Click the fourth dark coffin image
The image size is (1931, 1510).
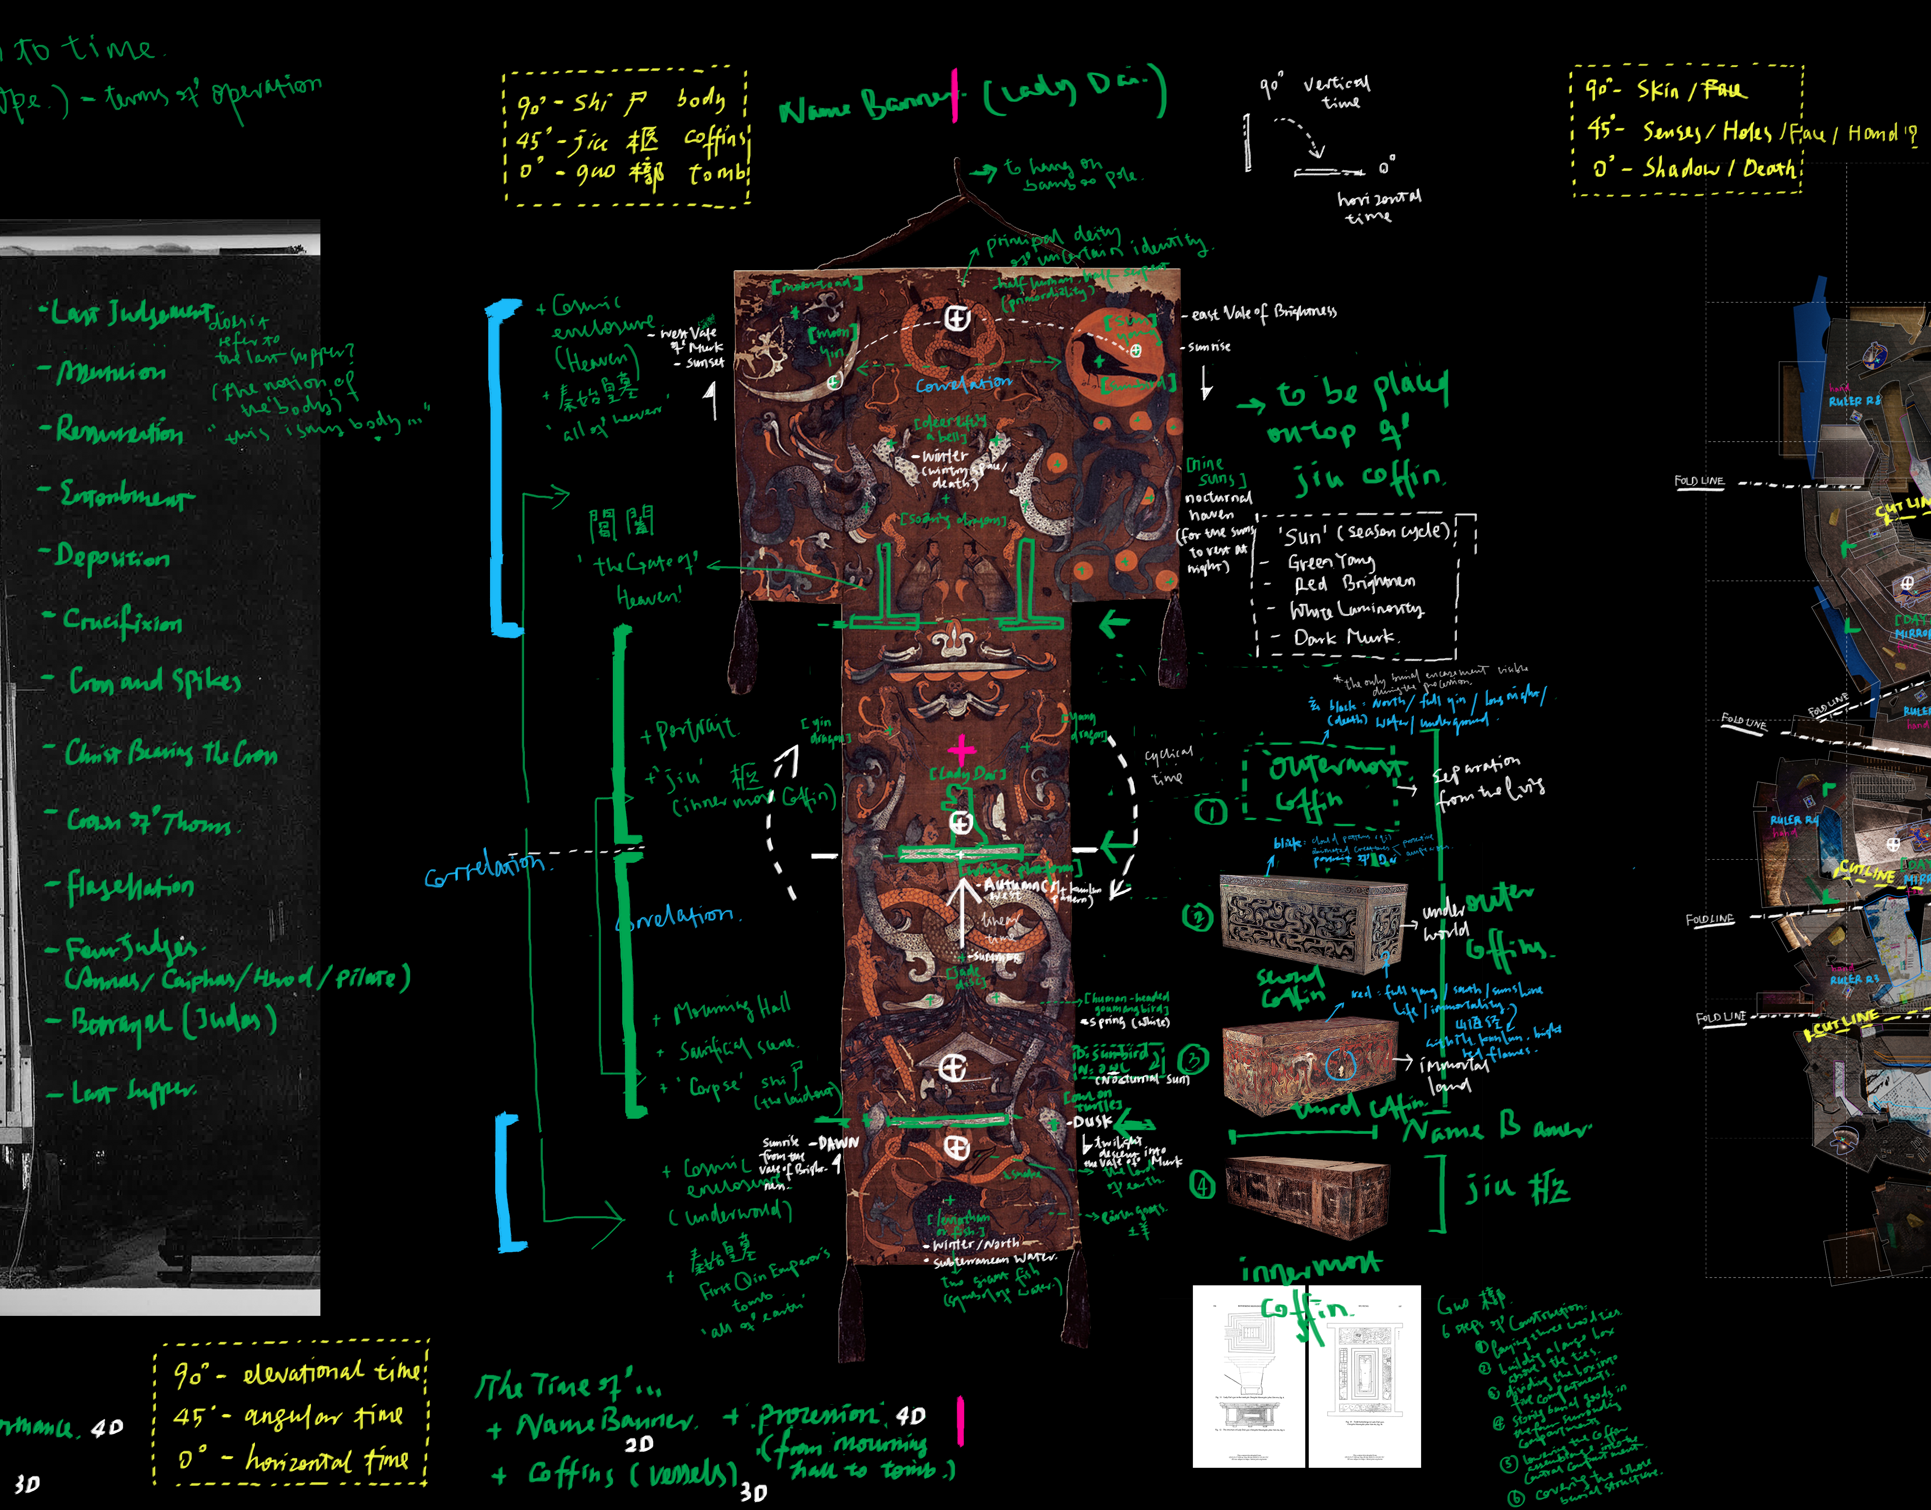tap(1308, 1198)
